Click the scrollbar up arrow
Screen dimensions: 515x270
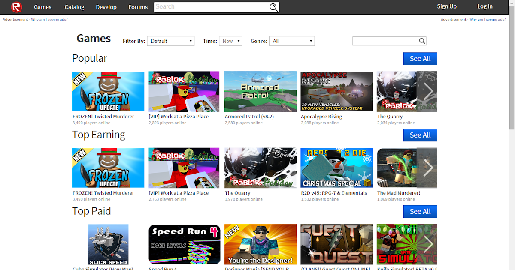point(511,3)
